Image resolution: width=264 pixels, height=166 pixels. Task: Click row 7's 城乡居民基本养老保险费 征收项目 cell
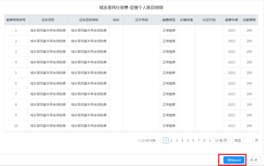point(48,94)
